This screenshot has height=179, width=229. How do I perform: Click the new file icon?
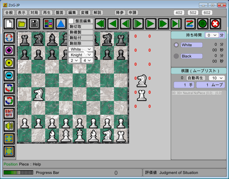pos(9,24)
